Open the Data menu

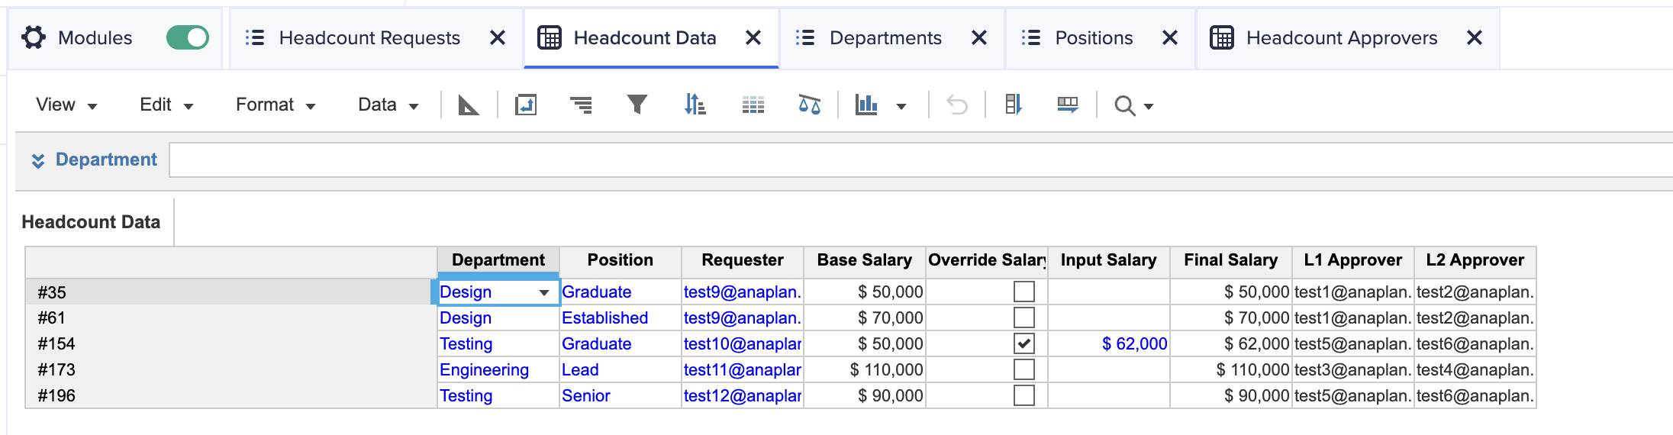pos(388,105)
